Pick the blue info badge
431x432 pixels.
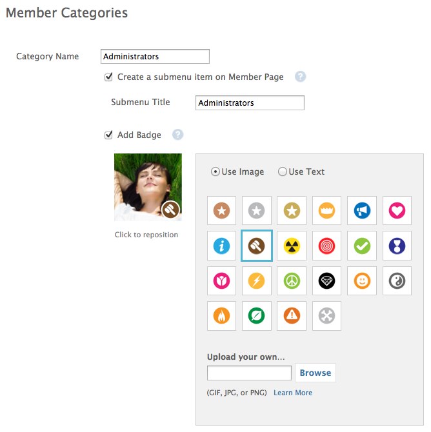click(x=221, y=246)
